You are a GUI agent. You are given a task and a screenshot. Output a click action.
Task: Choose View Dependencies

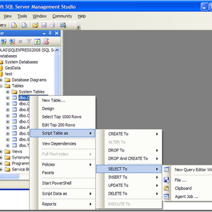tap(59, 144)
